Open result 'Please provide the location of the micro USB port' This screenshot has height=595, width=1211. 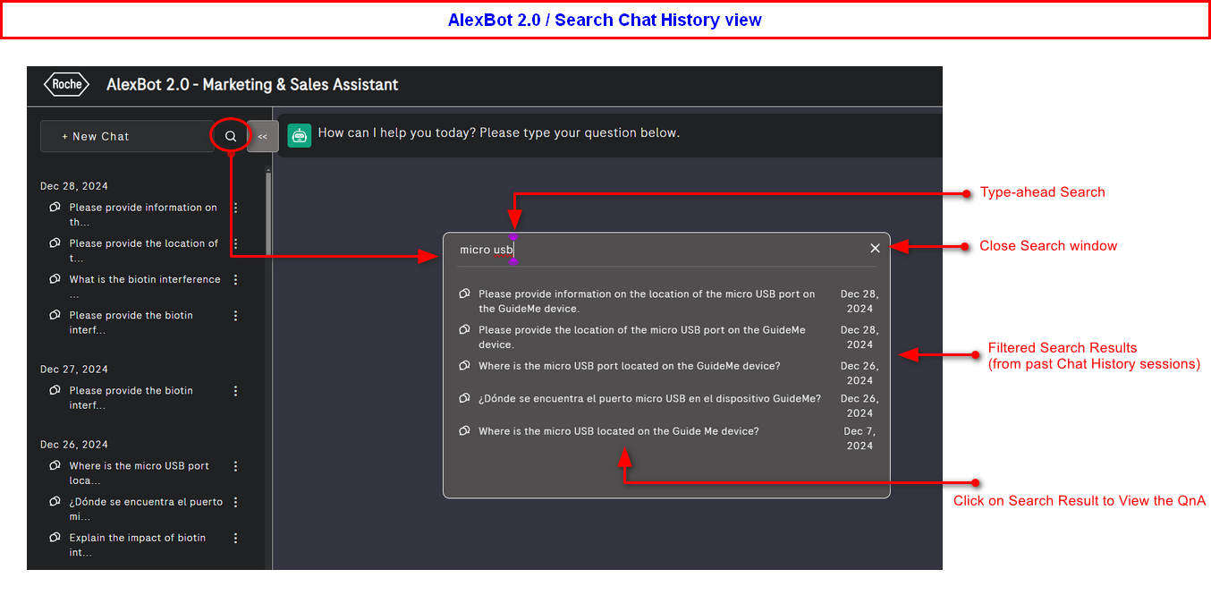(642, 337)
